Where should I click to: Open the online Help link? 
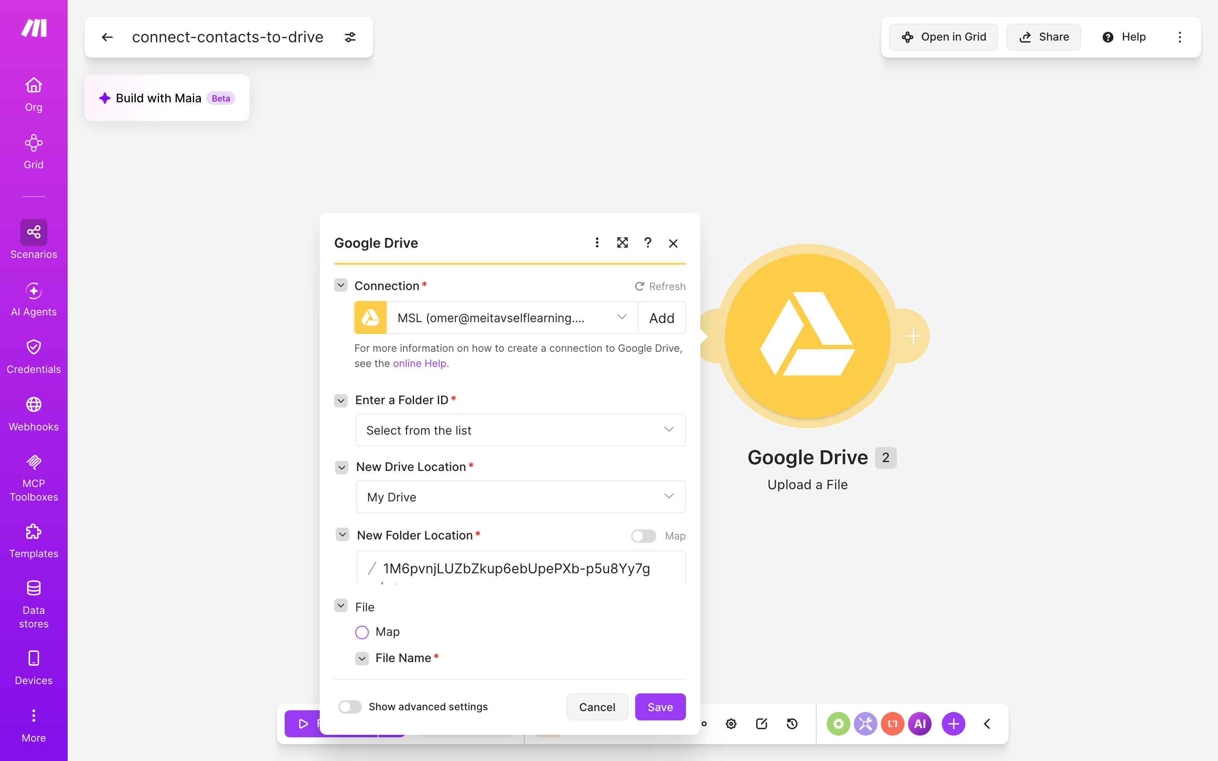coord(420,364)
